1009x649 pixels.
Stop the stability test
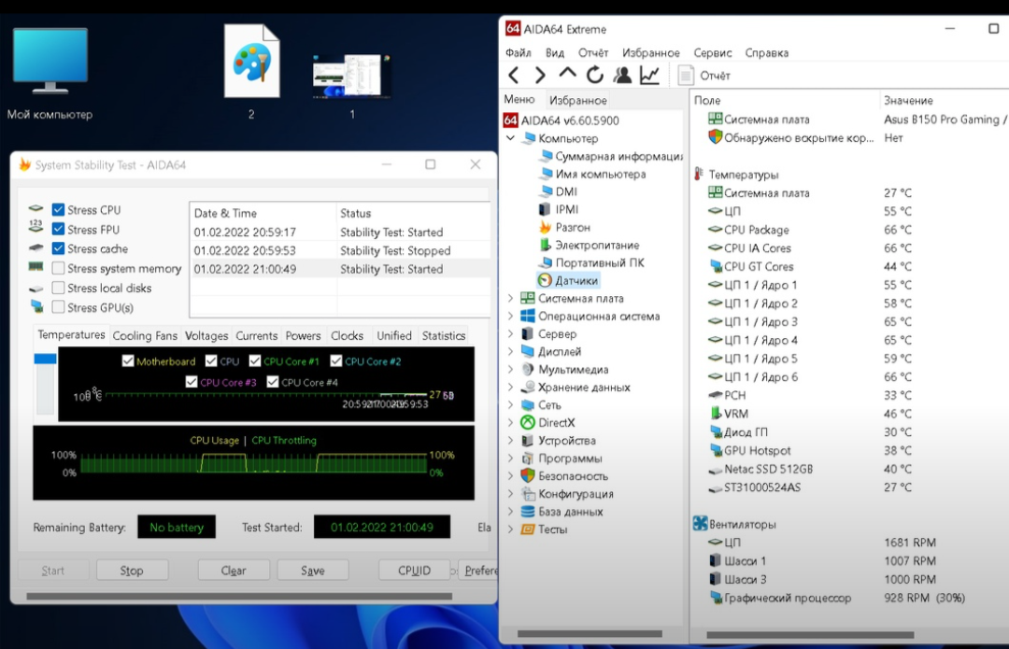tap(132, 571)
